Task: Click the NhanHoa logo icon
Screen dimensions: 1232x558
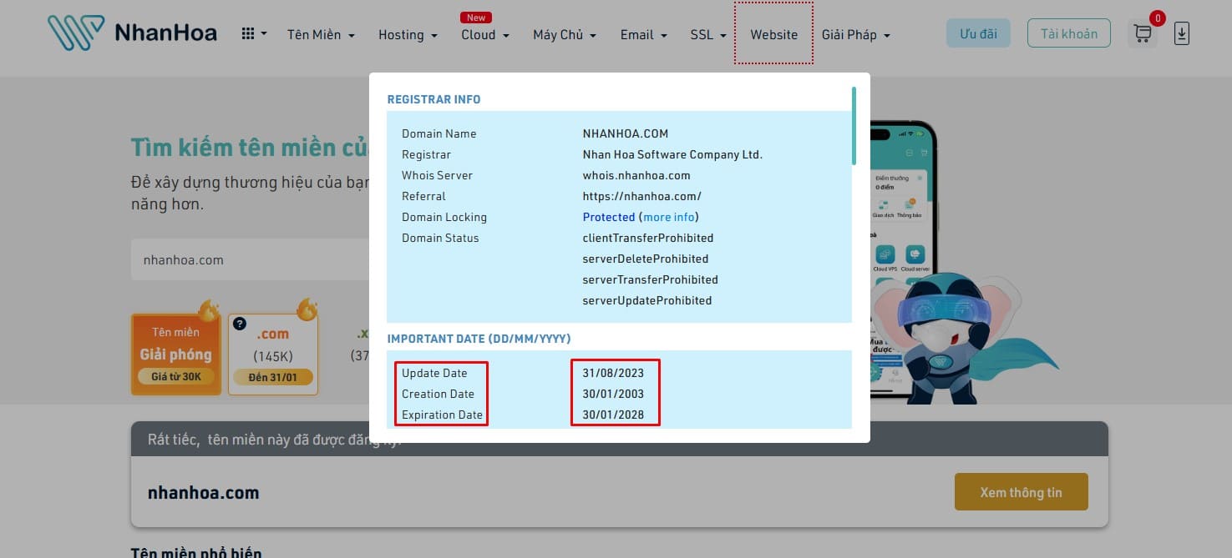Action: pyautogui.click(x=76, y=33)
